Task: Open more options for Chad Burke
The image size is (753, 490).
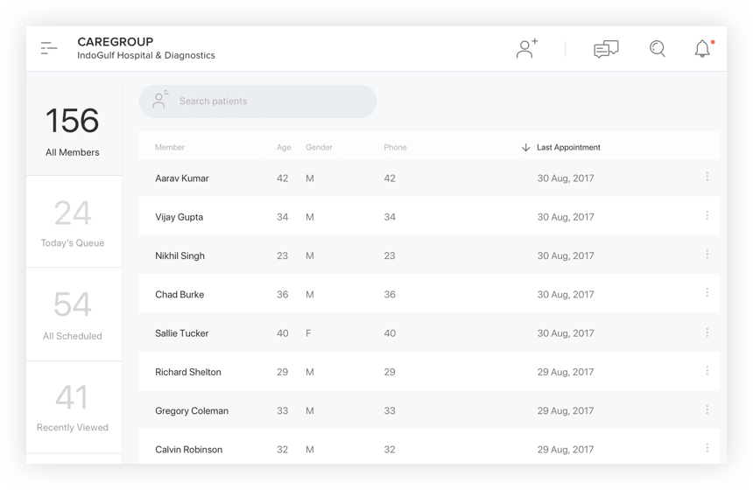Action: pyautogui.click(x=707, y=293)
